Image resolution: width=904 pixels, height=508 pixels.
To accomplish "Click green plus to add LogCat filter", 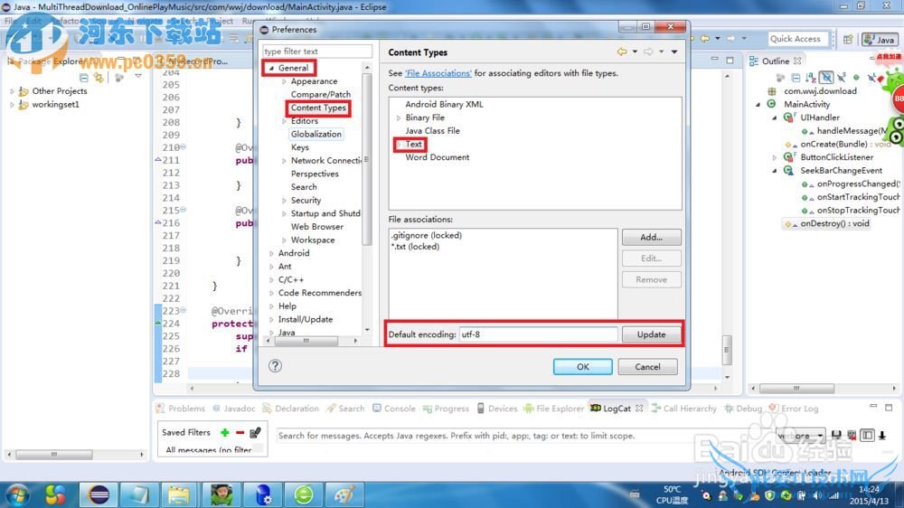I will [225, 433].
